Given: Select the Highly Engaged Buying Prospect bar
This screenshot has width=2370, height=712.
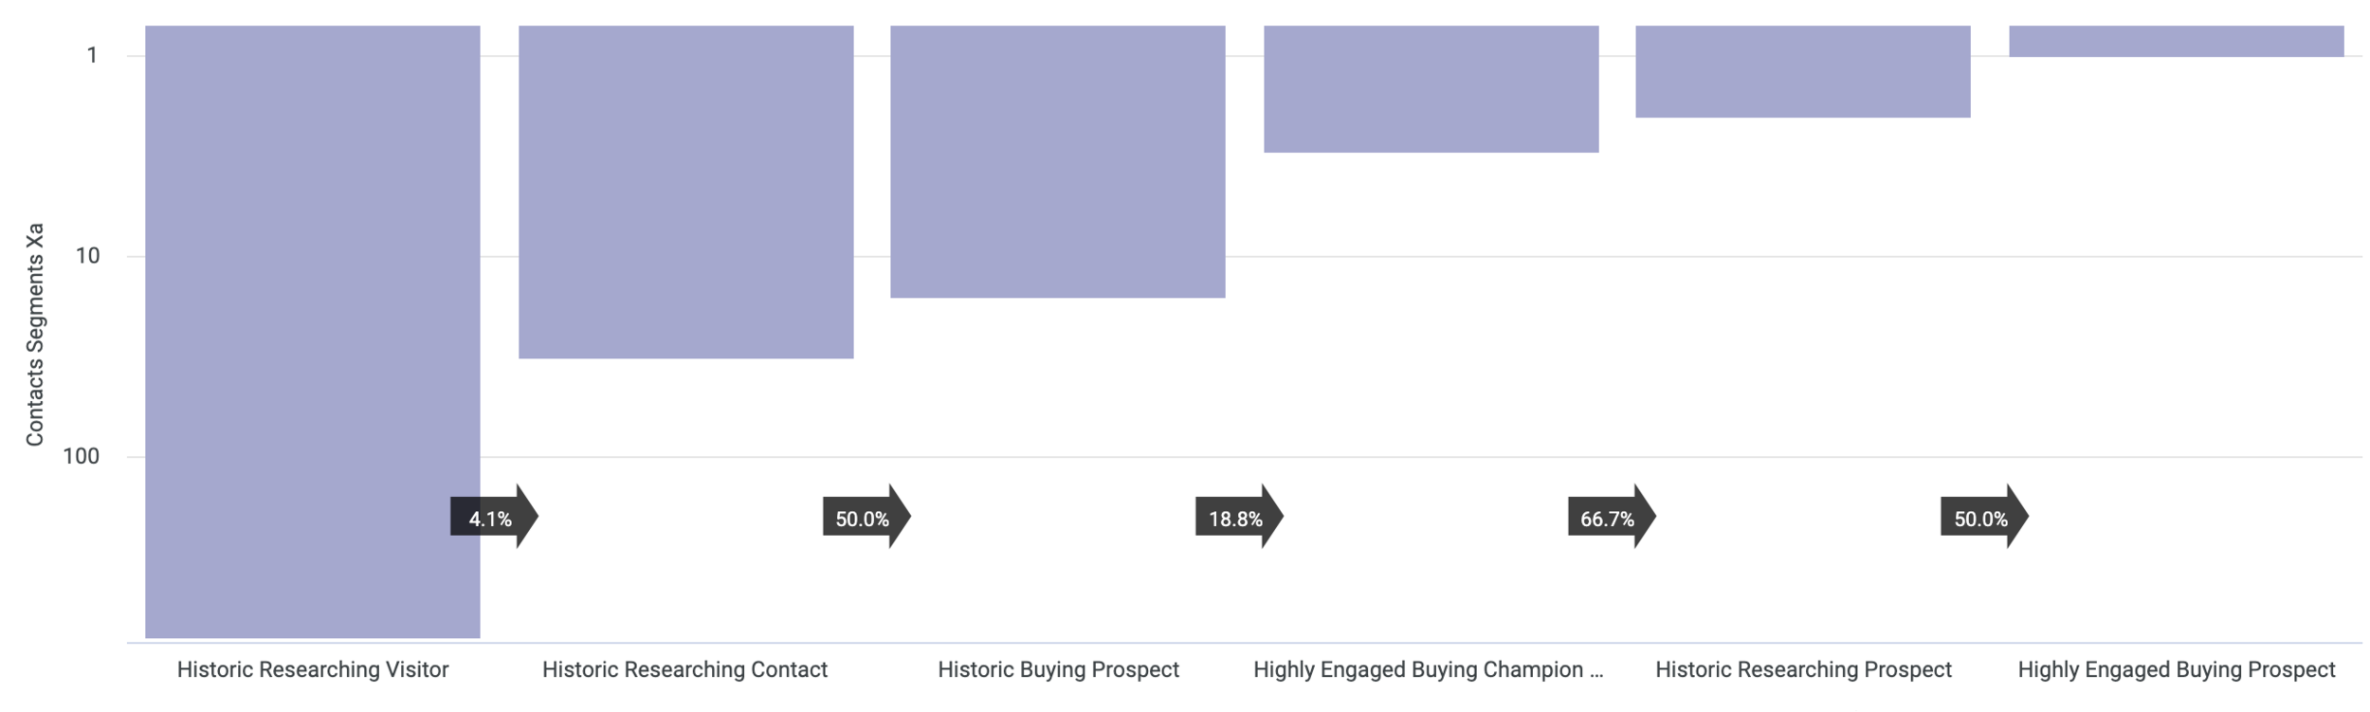Looking at the screenshot, I should [2176, 42].
